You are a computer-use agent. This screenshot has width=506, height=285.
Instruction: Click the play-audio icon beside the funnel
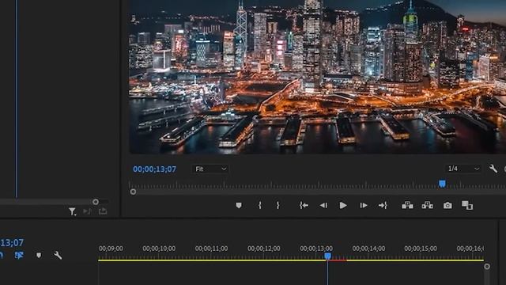87,211
